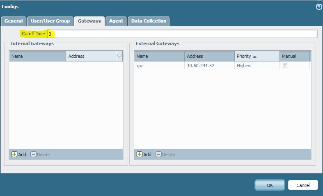Open Internal Gateways Address column dropdown arrow
Image resolution: width=323 pixels, height=196 pixels.
(x=119, y=56)
